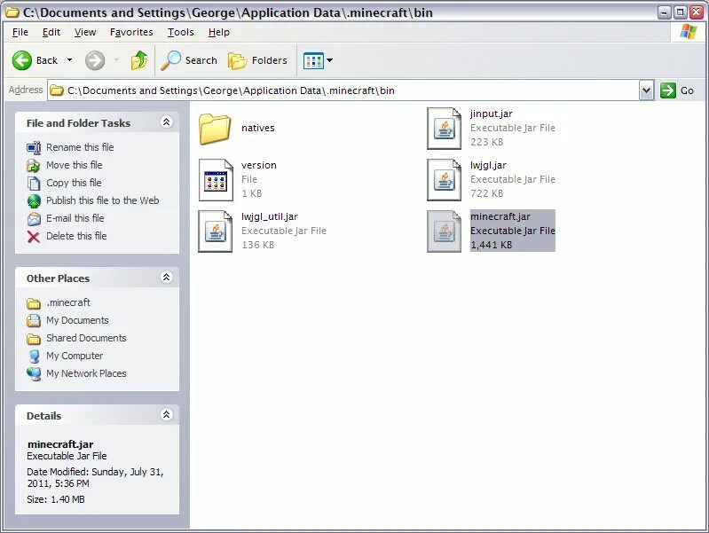Open the Help menu

219,32
